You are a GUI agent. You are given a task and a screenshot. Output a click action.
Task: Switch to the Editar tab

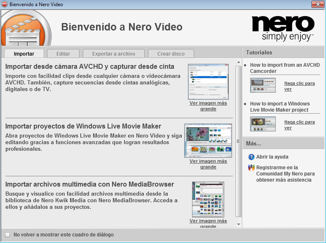pos(63,54)
